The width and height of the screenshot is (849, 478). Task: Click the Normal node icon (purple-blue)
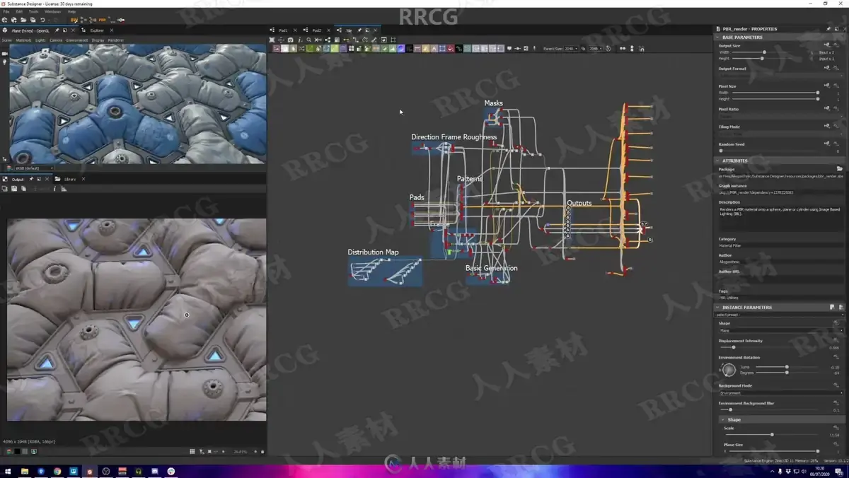[x=401, y=49]
